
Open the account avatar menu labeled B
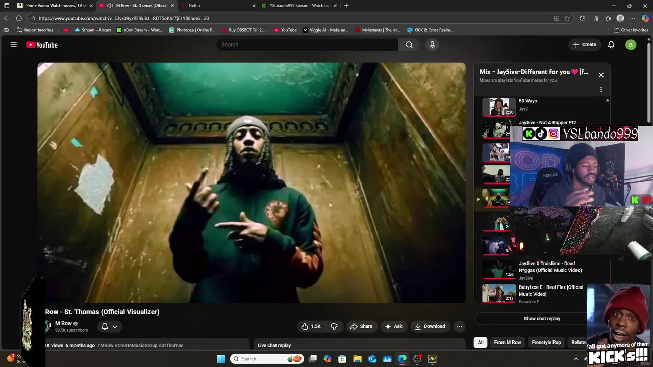(x=631, y=45)
